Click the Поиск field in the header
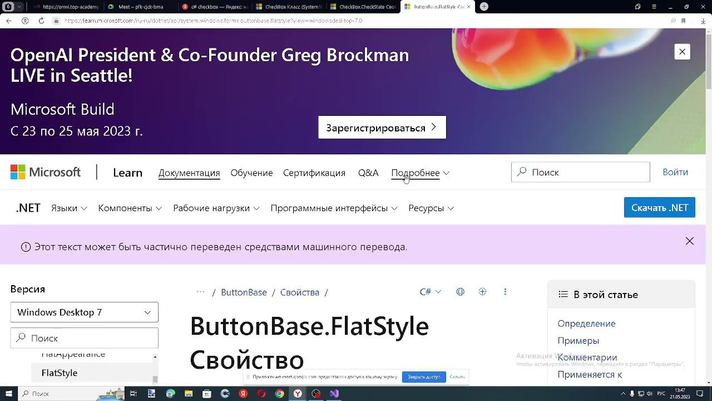 click(581, 172)
